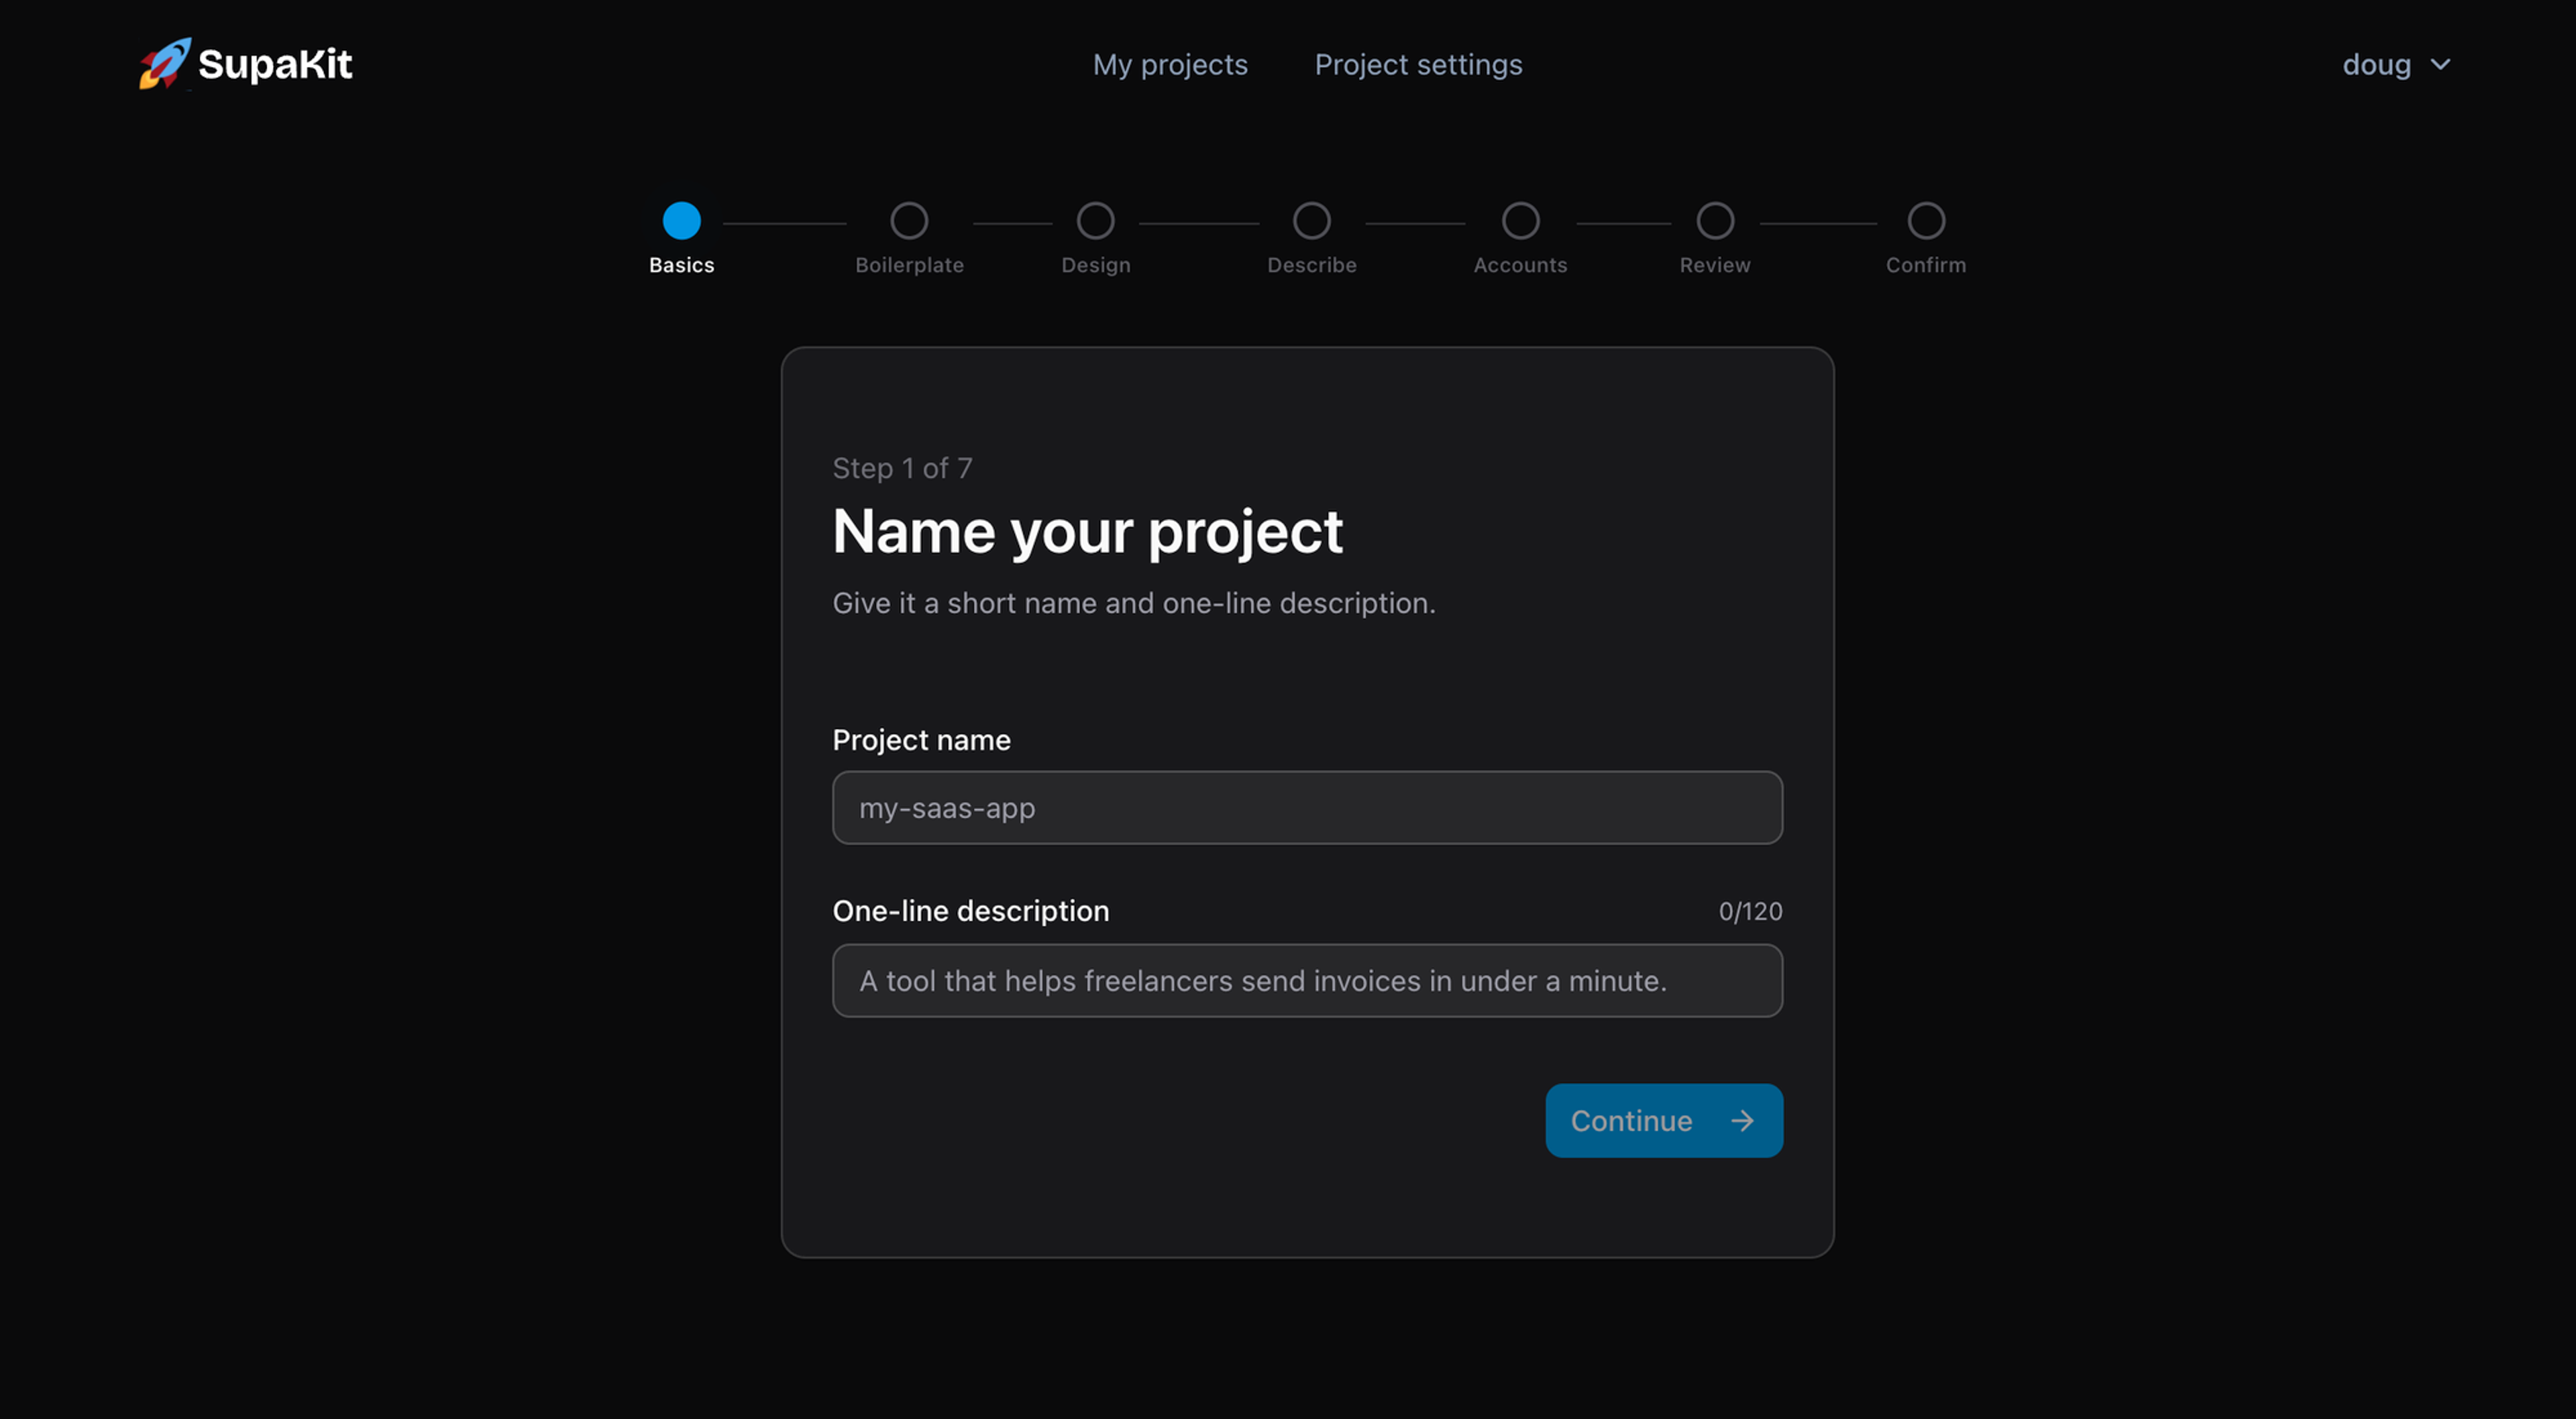Click the arrow icon in Continue
Image resolution: width=2576 pixels, height=1419 pixels.
[1742, 1121]
